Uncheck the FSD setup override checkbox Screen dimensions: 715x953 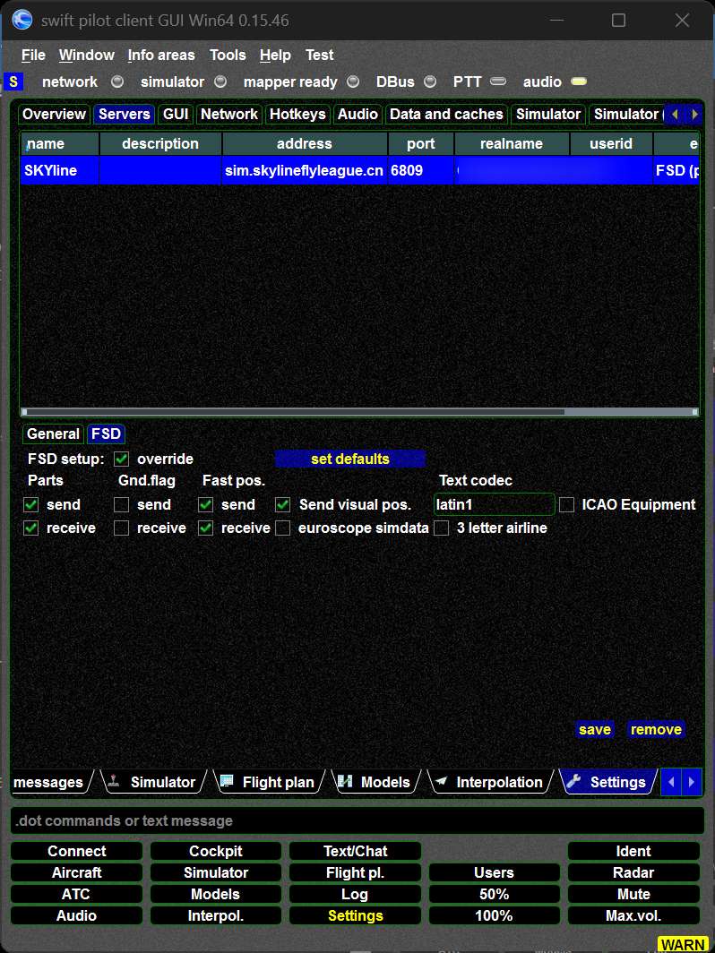pos(122,459)
